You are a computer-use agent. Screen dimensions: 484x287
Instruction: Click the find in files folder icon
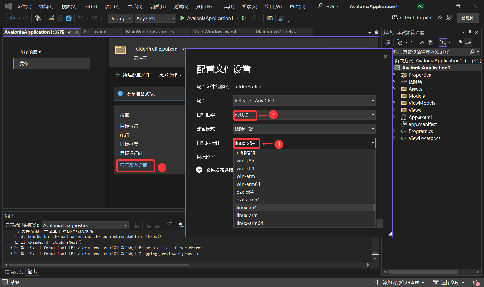(270, 18)
